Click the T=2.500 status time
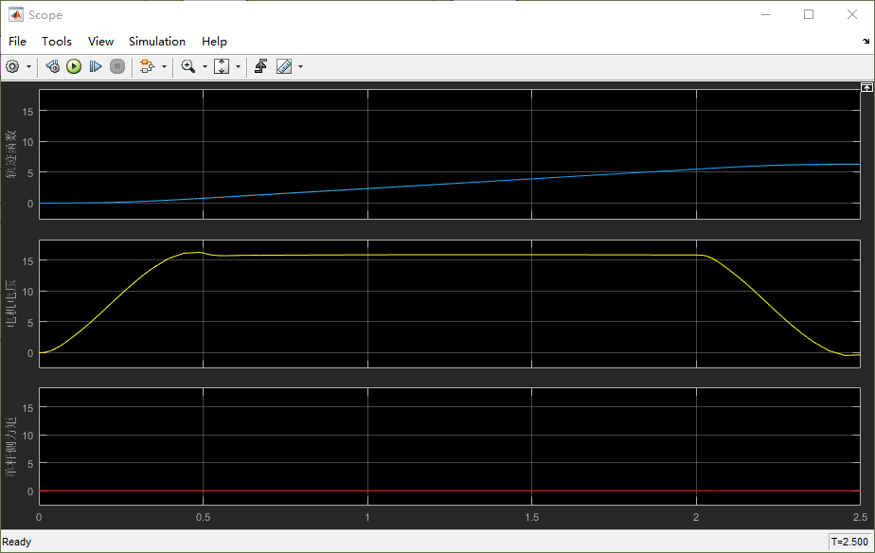The height and width of the screenshot is (553, 875). pyautogui.click(x=849, y=542)
